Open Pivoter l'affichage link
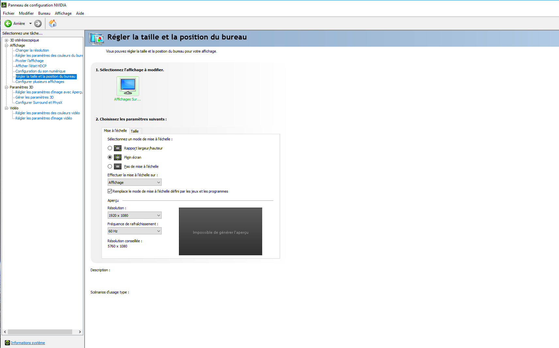The image size is (559, 348). click(29, 61)
